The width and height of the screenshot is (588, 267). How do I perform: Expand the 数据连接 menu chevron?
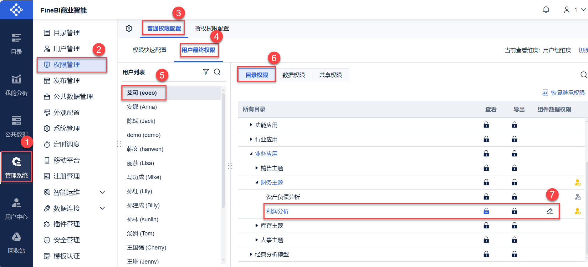coord(102,208)
